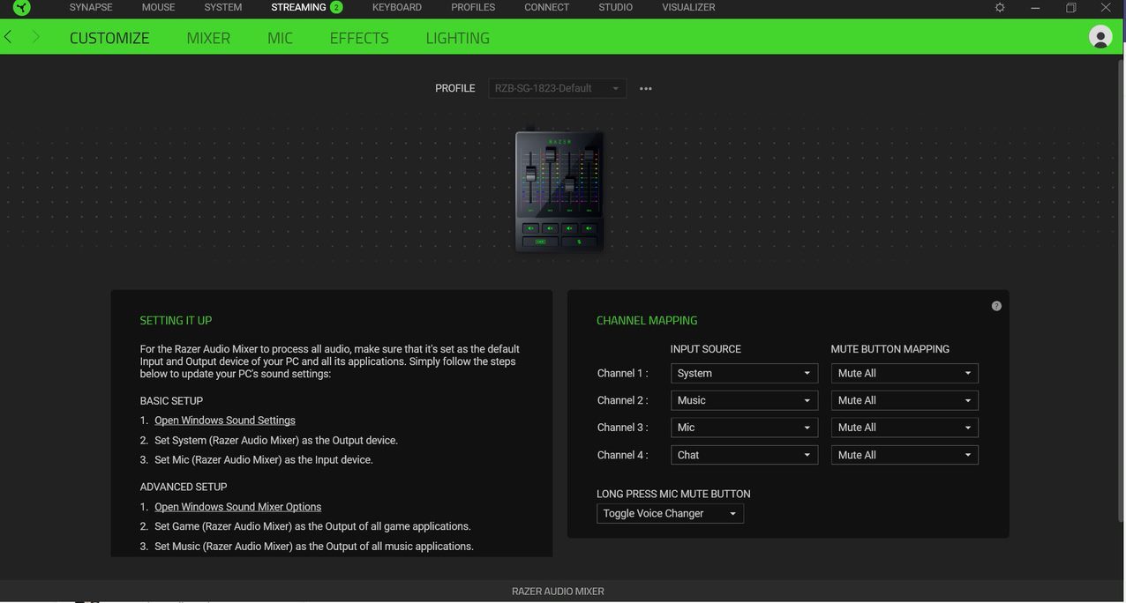
Task: Expand Channel 1 input source dropdown
Action: point(744,373)
